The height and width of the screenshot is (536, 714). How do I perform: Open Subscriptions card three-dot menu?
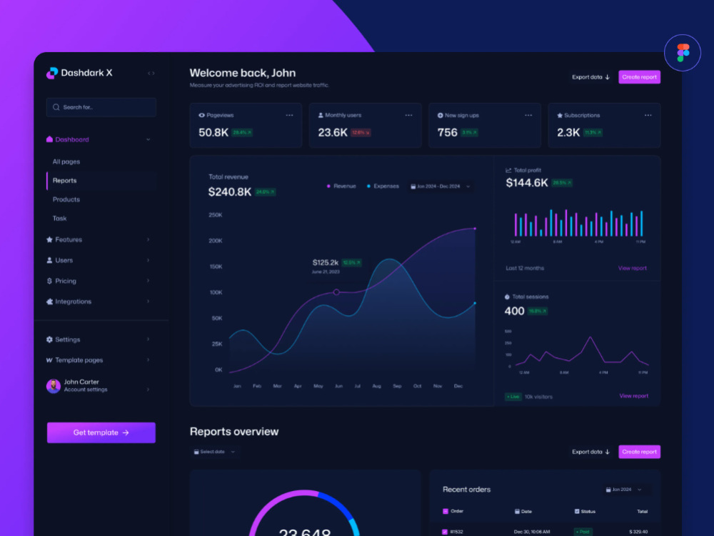(648, 115)
